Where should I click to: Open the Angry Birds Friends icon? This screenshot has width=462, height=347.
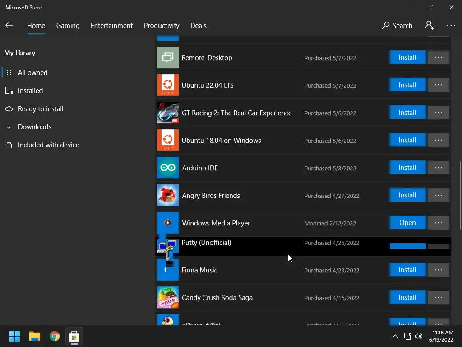pos(168,195)
